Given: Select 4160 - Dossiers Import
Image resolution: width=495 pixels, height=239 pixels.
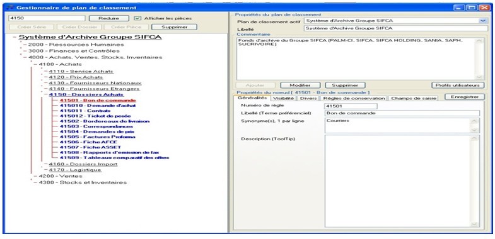Looking at the screenshot, I should point(83,164).
